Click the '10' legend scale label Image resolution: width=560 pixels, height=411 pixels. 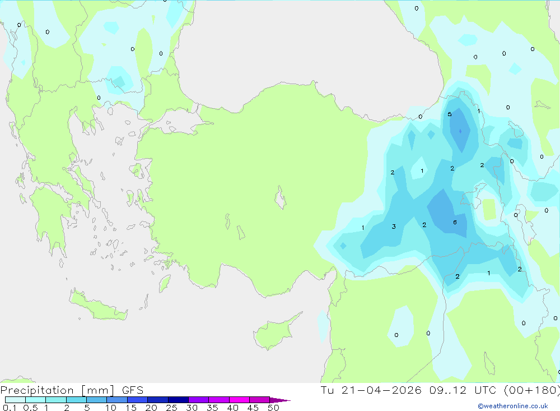point(111,408)
